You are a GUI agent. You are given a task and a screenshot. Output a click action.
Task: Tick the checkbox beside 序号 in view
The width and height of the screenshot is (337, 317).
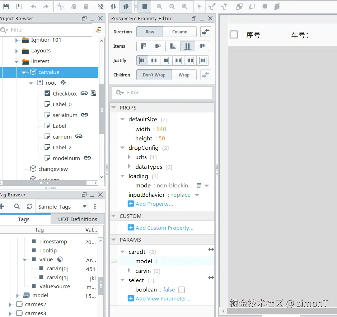tap(234, 34)
